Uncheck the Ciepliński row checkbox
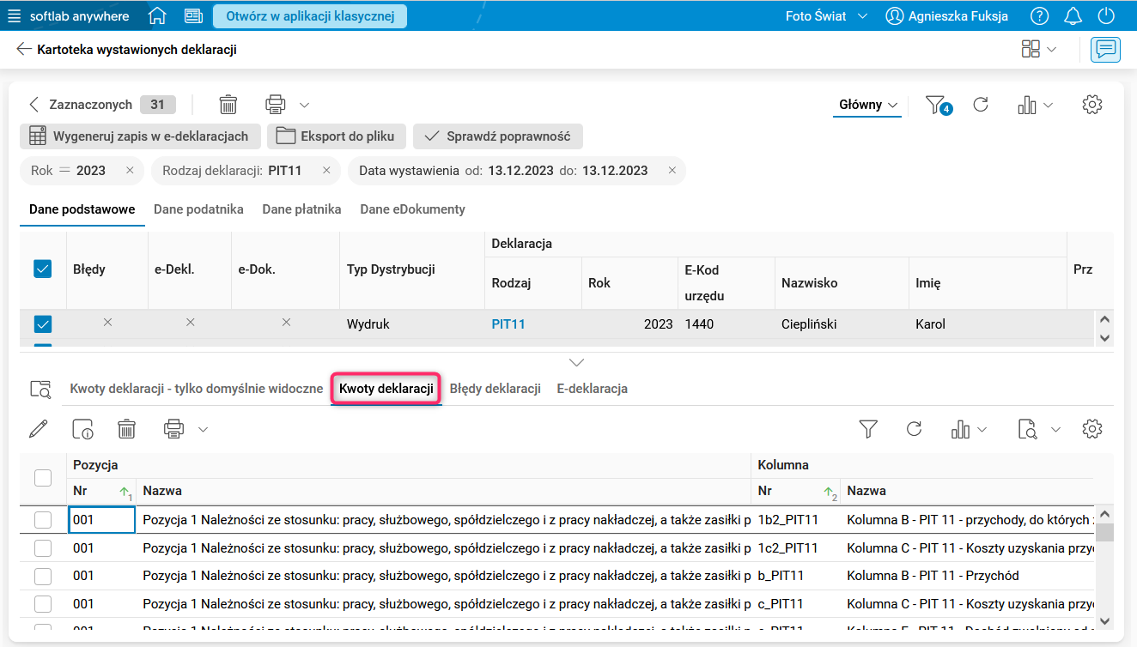The width and height of the screenshot is (1137, 647). 42,324
